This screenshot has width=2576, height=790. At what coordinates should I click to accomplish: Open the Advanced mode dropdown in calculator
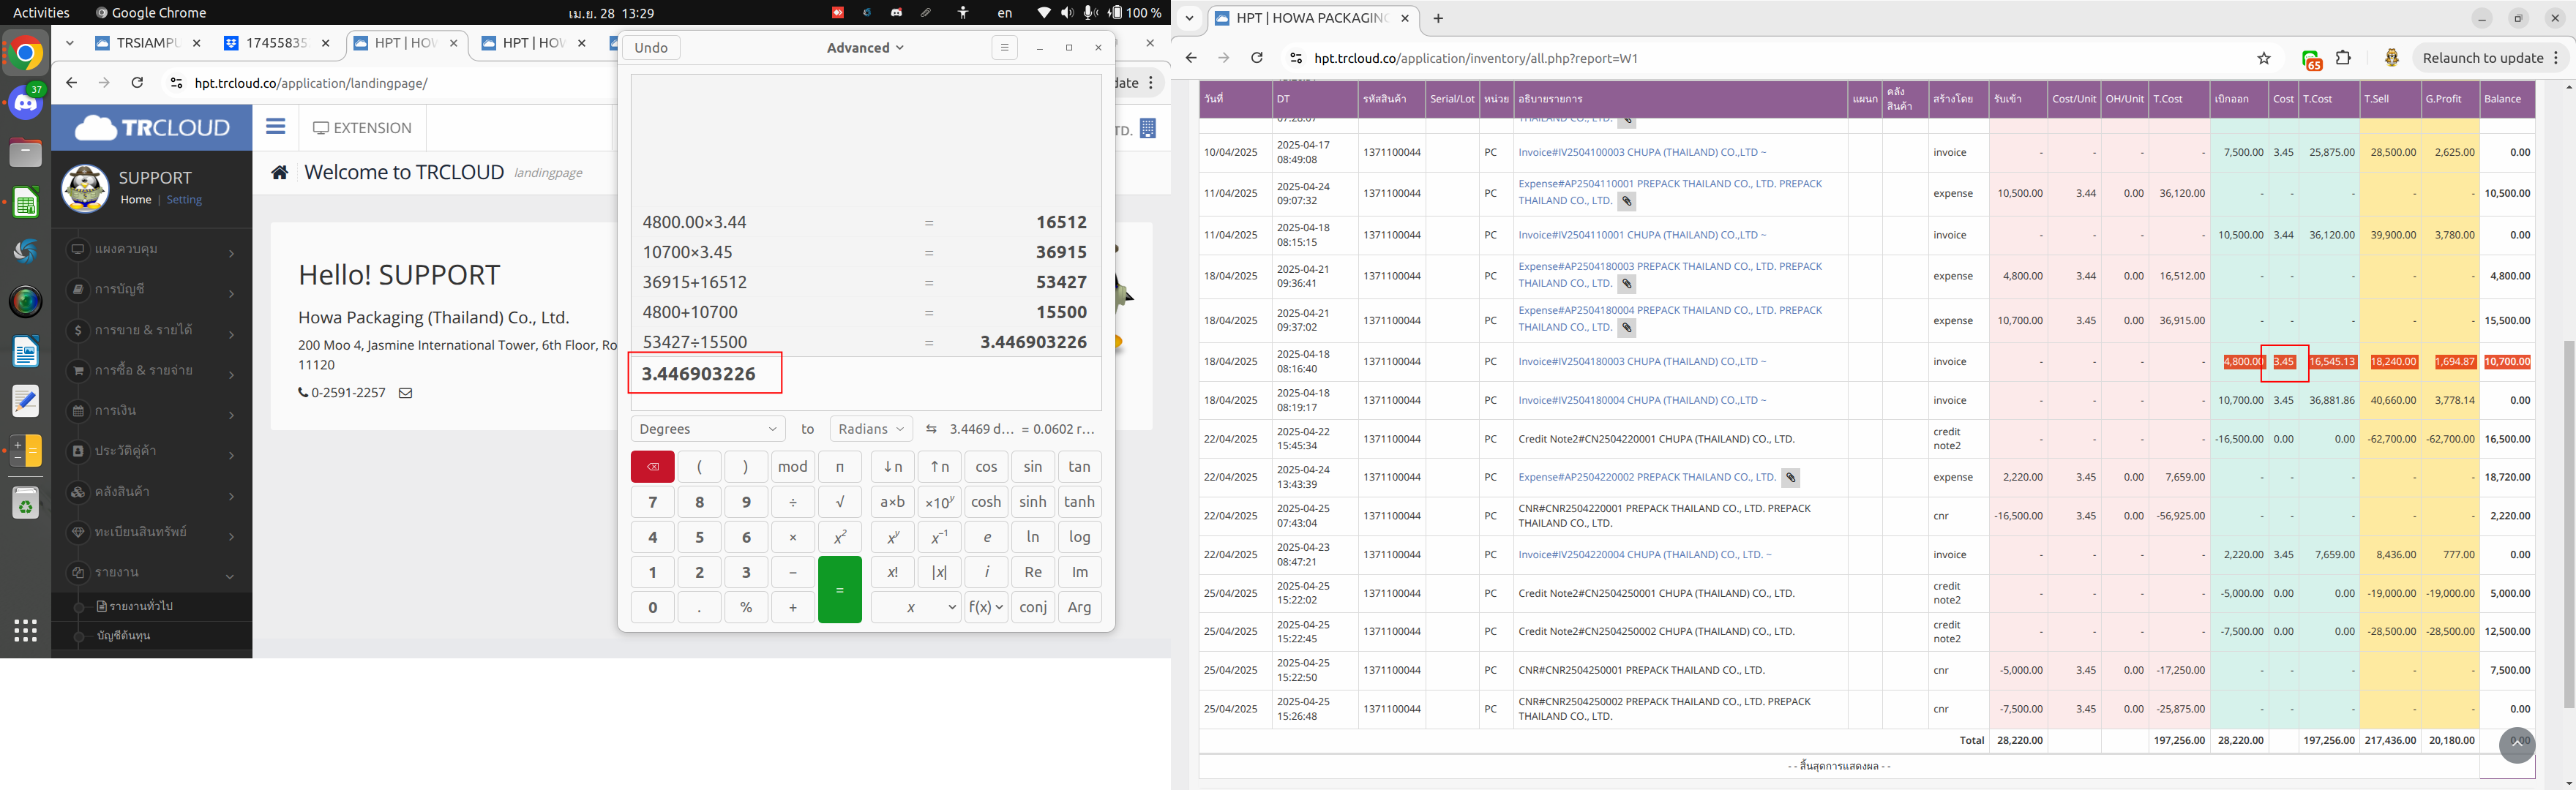point(865,47)
